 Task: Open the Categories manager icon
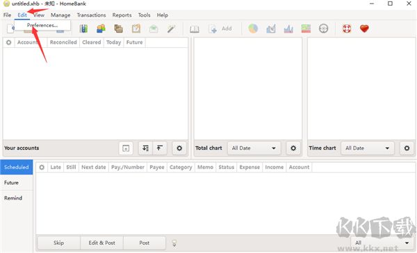pos(118,28)
